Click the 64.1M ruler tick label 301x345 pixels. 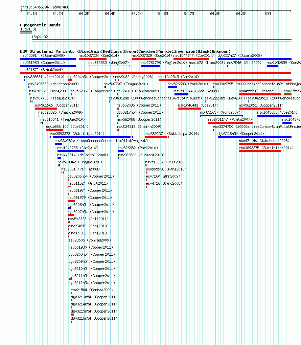pos(31,14)
